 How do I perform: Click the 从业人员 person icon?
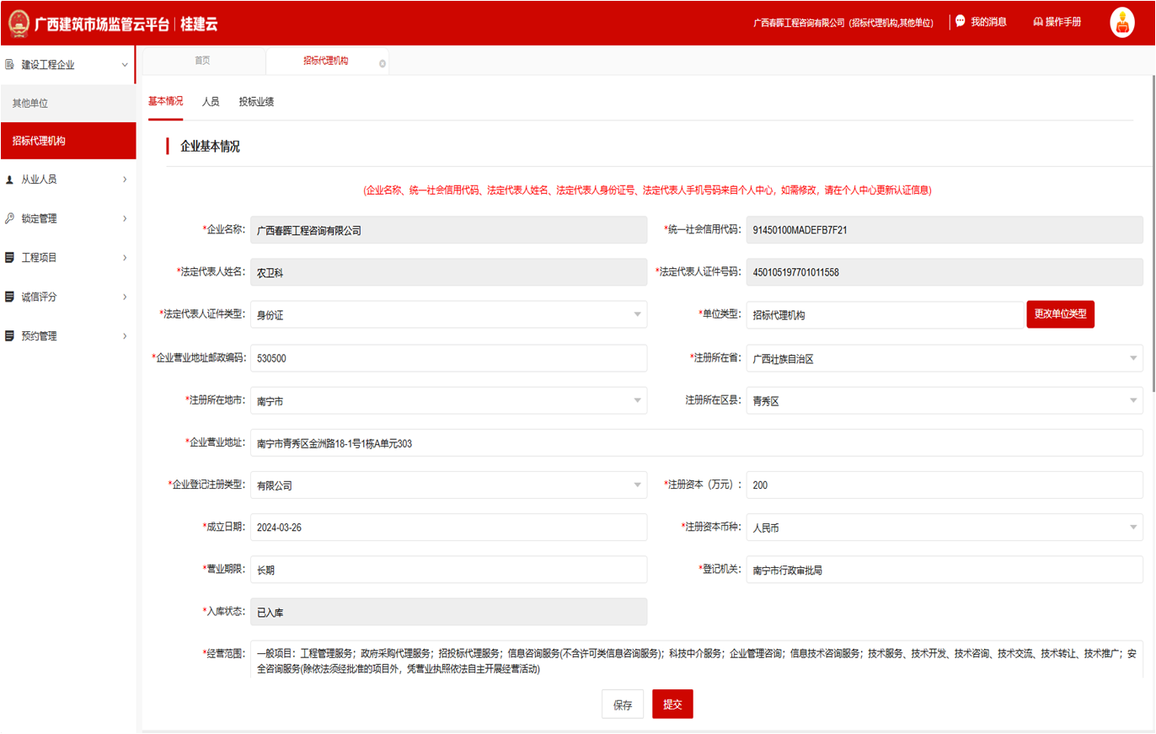click(9, 179)
